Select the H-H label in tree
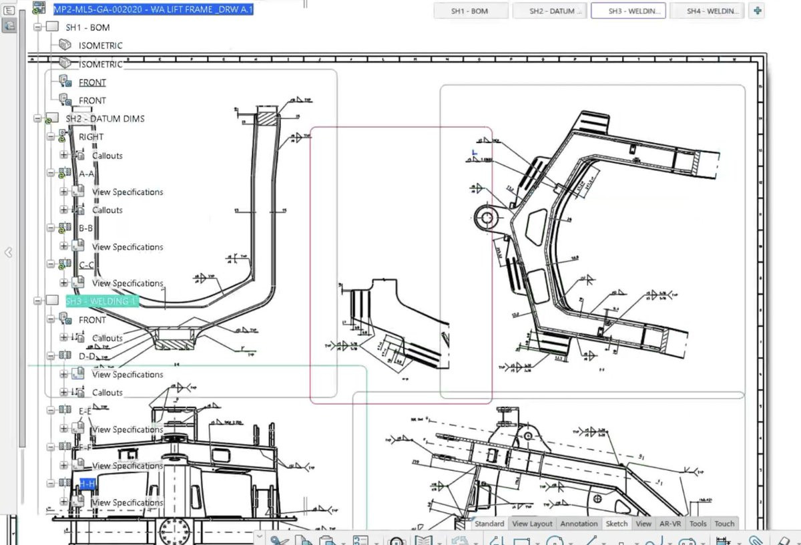 coord(87,484)
